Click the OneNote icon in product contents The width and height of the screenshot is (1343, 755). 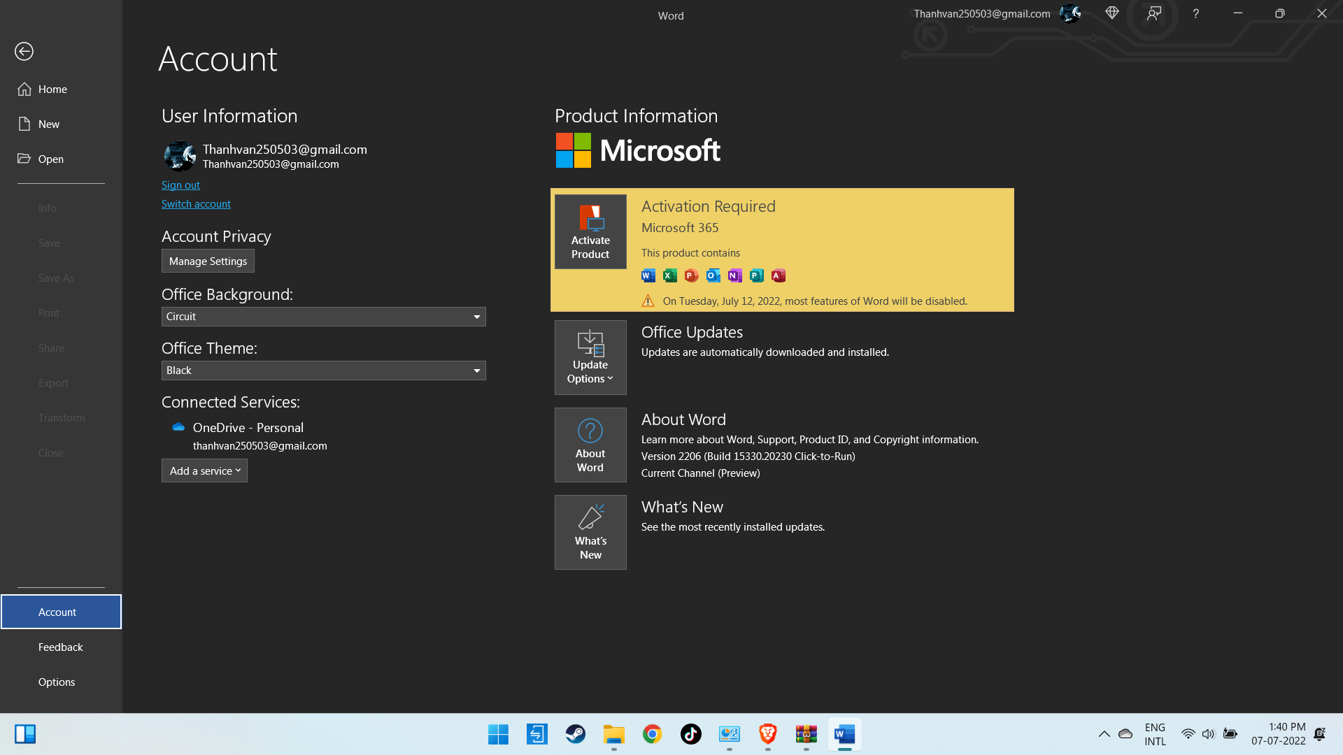click(x=735, y=275)
